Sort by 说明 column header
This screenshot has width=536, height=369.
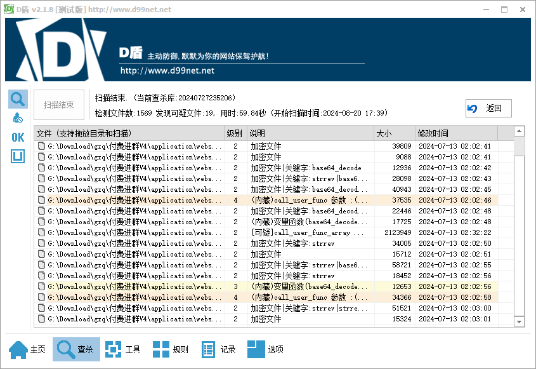[x=310, y=133]
